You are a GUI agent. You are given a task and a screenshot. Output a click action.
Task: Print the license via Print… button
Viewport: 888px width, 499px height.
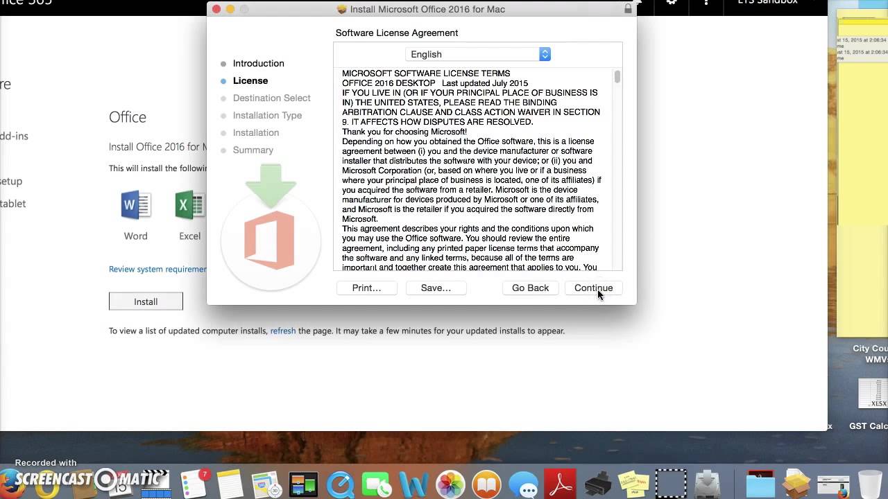click(366, 288)
